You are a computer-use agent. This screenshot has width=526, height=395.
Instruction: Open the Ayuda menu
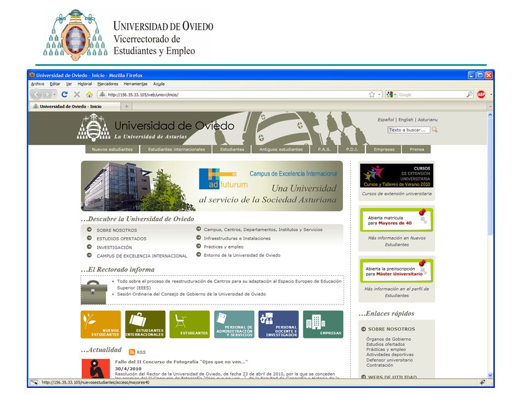(x=159, y=84)
